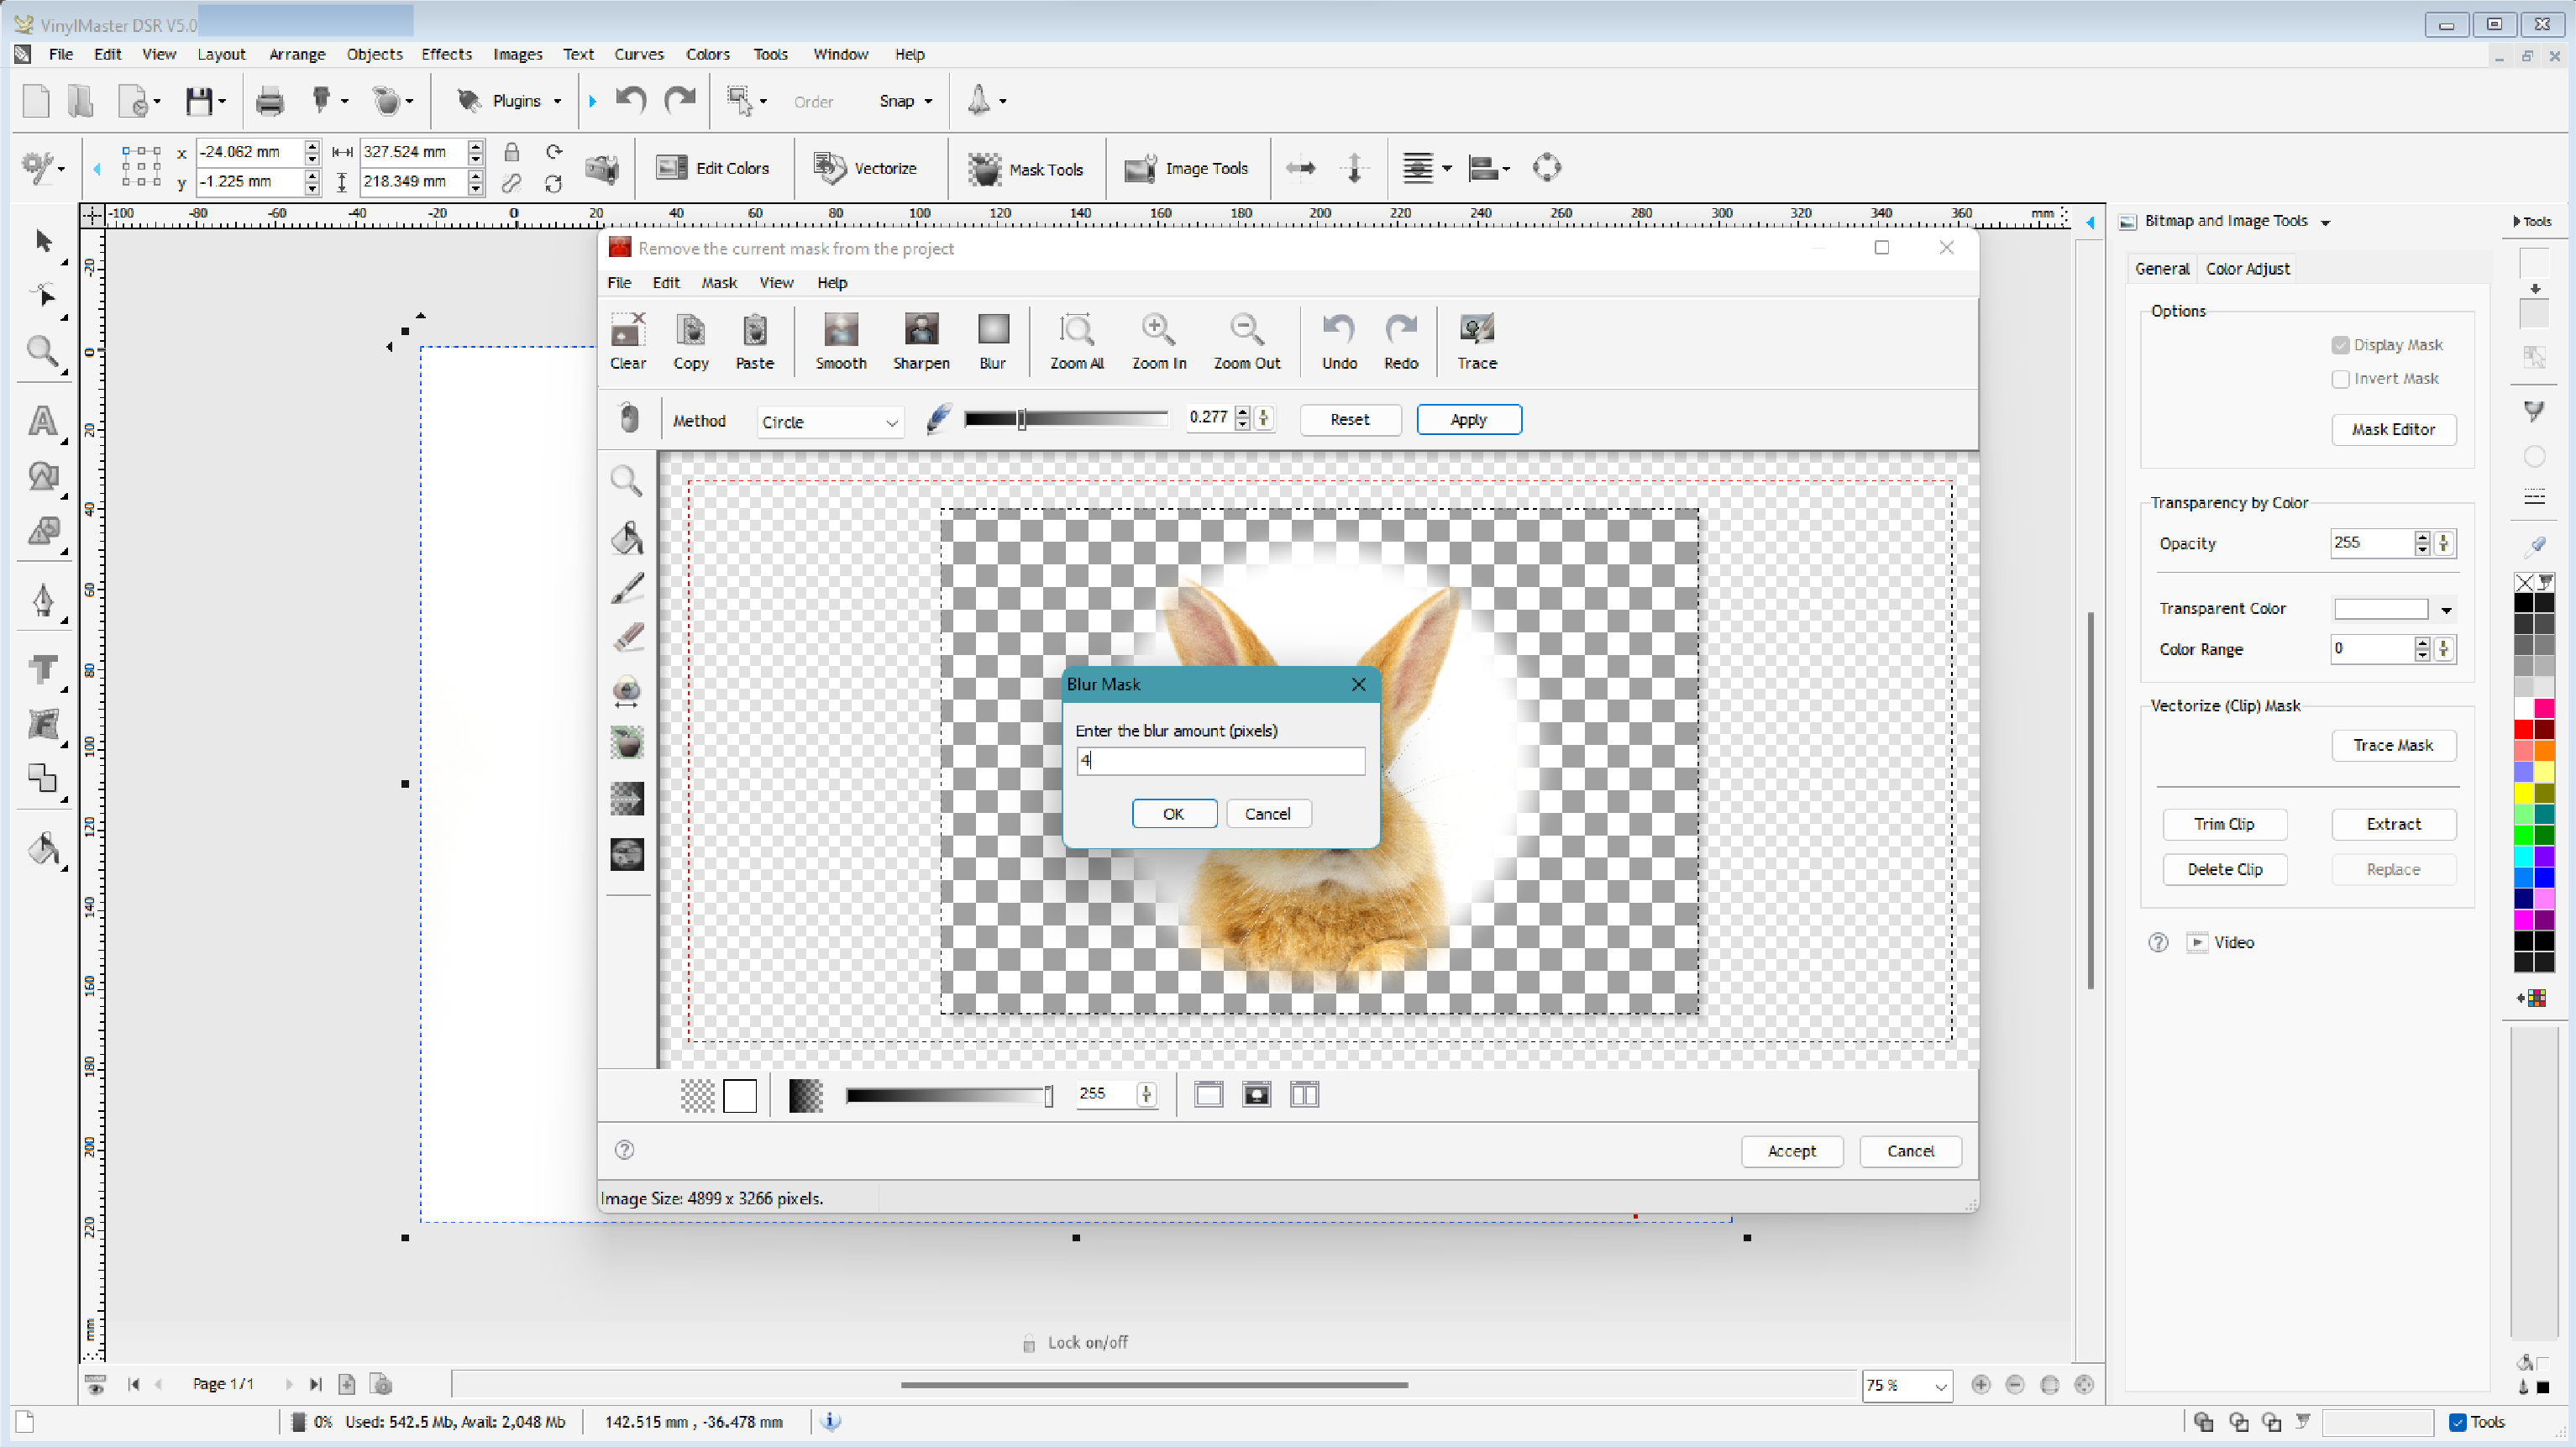
Task: Apply Smooth to the mask
Action: [840, 341]
